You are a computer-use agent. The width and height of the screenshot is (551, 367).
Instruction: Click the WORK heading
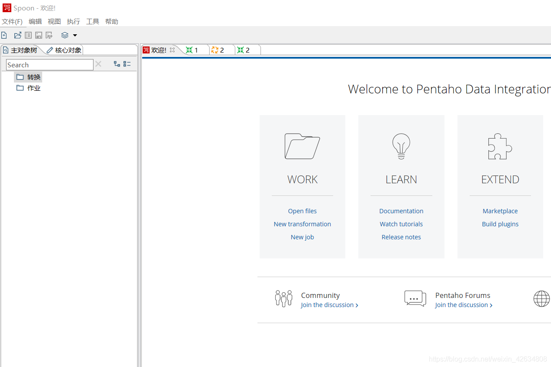[x=302, y=180]
